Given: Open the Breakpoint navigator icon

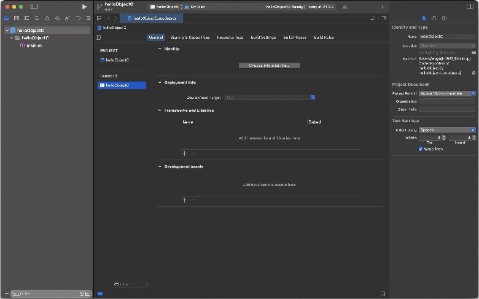Looking at the screenshot, I should coord(78,18).
